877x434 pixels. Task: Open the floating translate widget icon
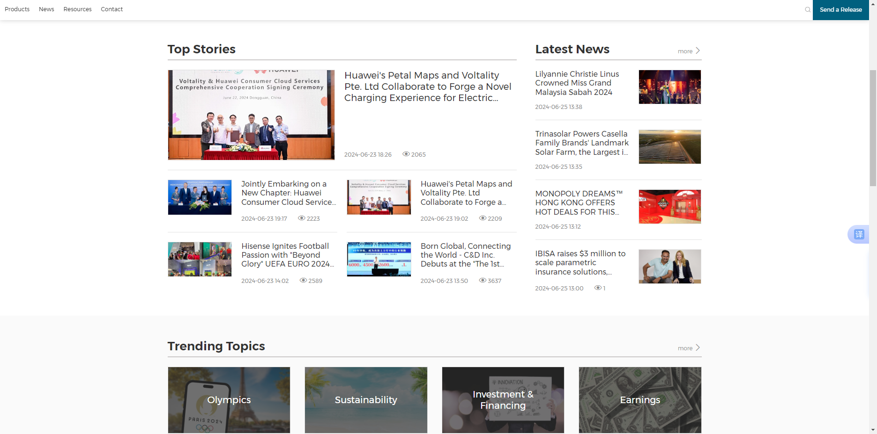(x=859, y=234)
